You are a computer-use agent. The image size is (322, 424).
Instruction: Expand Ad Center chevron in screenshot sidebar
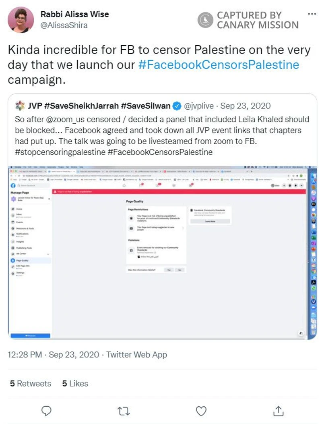click(x=48, y=254)
